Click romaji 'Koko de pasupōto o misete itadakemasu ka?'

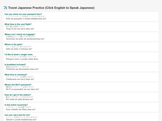point(26,19)
